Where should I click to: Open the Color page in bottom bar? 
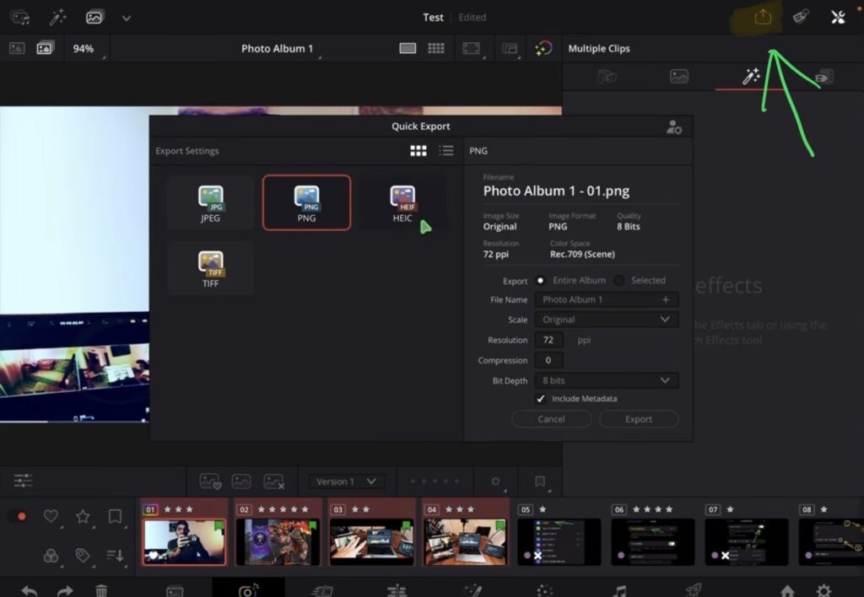pyautogui.click(x=545, y=591)
